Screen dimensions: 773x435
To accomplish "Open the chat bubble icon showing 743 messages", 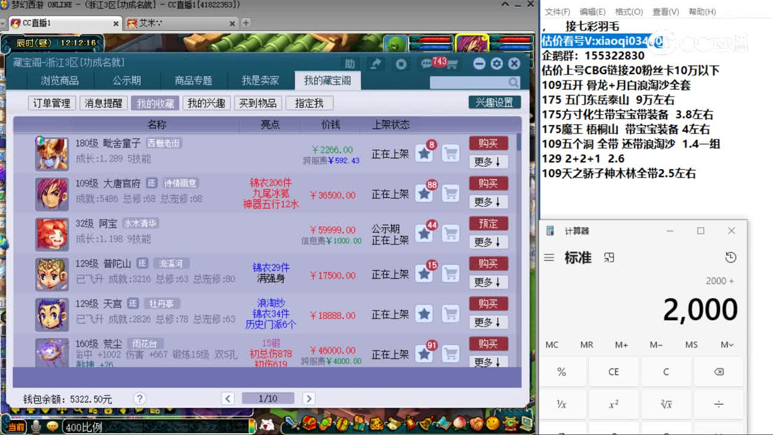I will coord(426,63).
